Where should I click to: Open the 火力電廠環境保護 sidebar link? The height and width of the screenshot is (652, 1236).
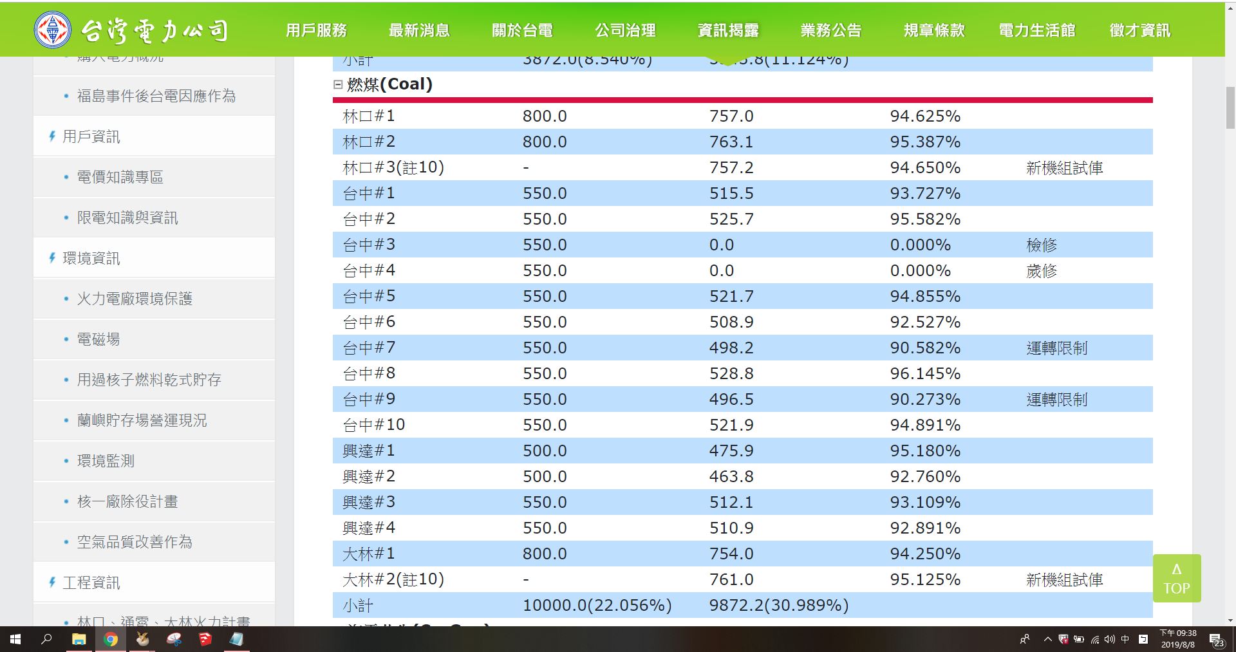135,299
